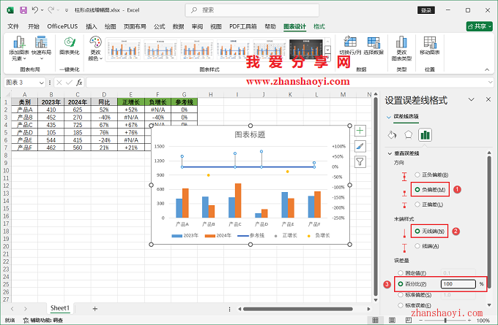This screenshot has height=325, width=498.
Task: Expand chart styles gallery More arrow
Action: (x=328, y=58)
